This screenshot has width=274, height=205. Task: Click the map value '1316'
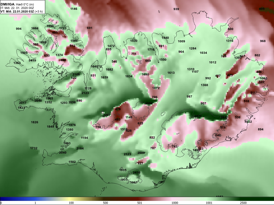pos(230,41)
